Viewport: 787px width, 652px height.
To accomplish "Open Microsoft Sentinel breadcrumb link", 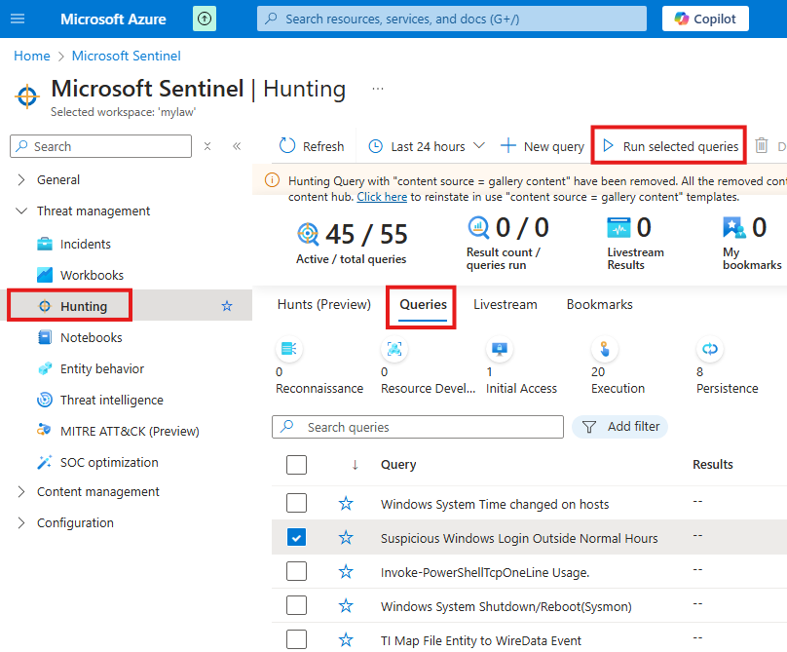I will coord(126,56).
